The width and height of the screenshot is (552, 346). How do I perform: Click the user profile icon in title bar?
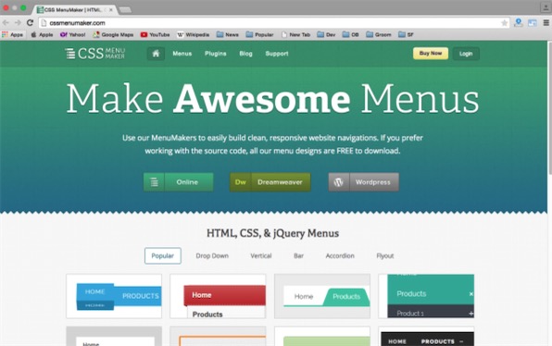pos(546,7)
